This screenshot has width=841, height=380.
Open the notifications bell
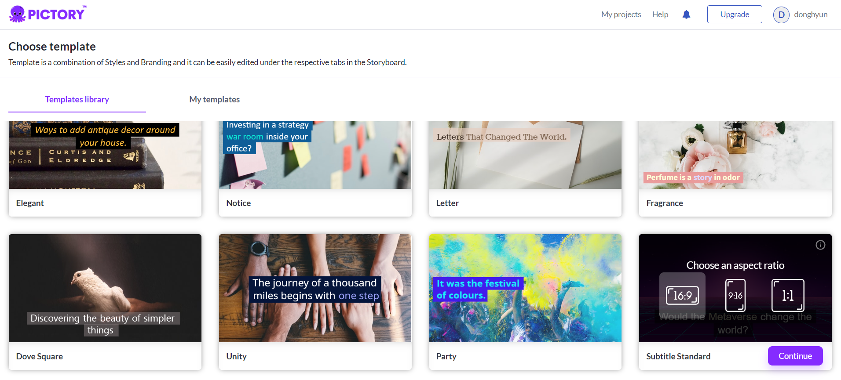(686, 14)
